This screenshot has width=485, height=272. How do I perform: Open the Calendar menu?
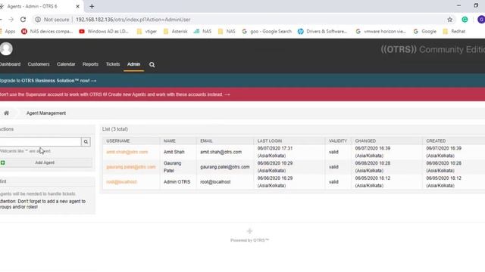click(x=66, y=64)
